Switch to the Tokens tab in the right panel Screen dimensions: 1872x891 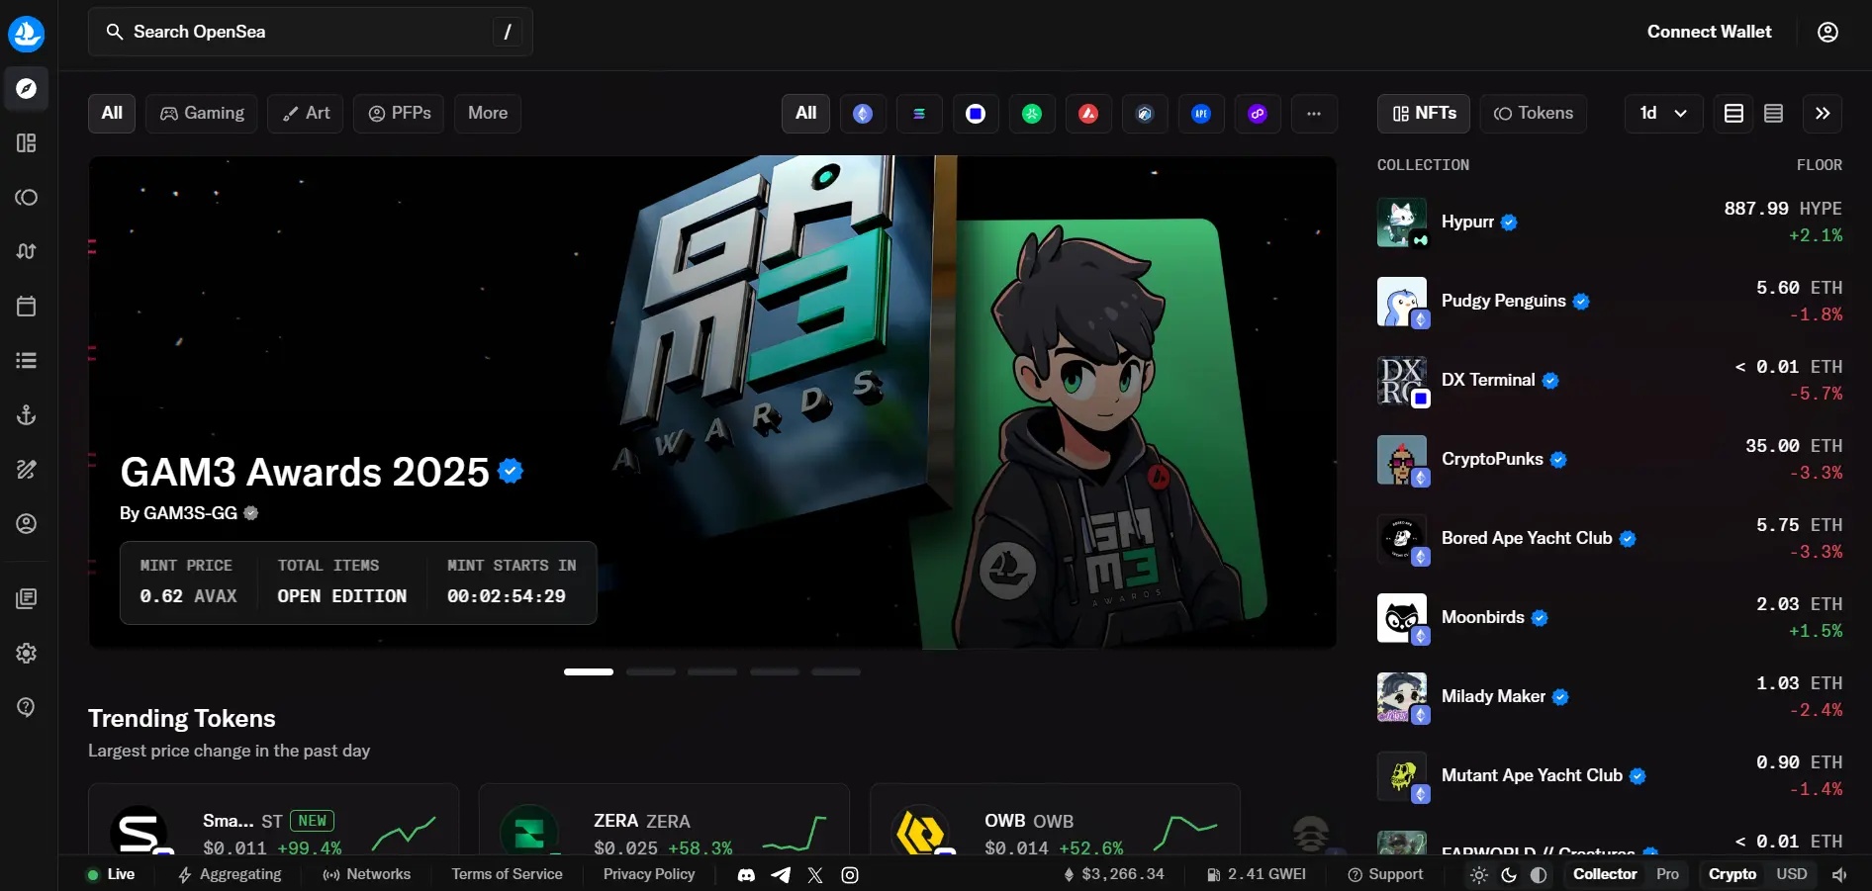coord(1534,114)
